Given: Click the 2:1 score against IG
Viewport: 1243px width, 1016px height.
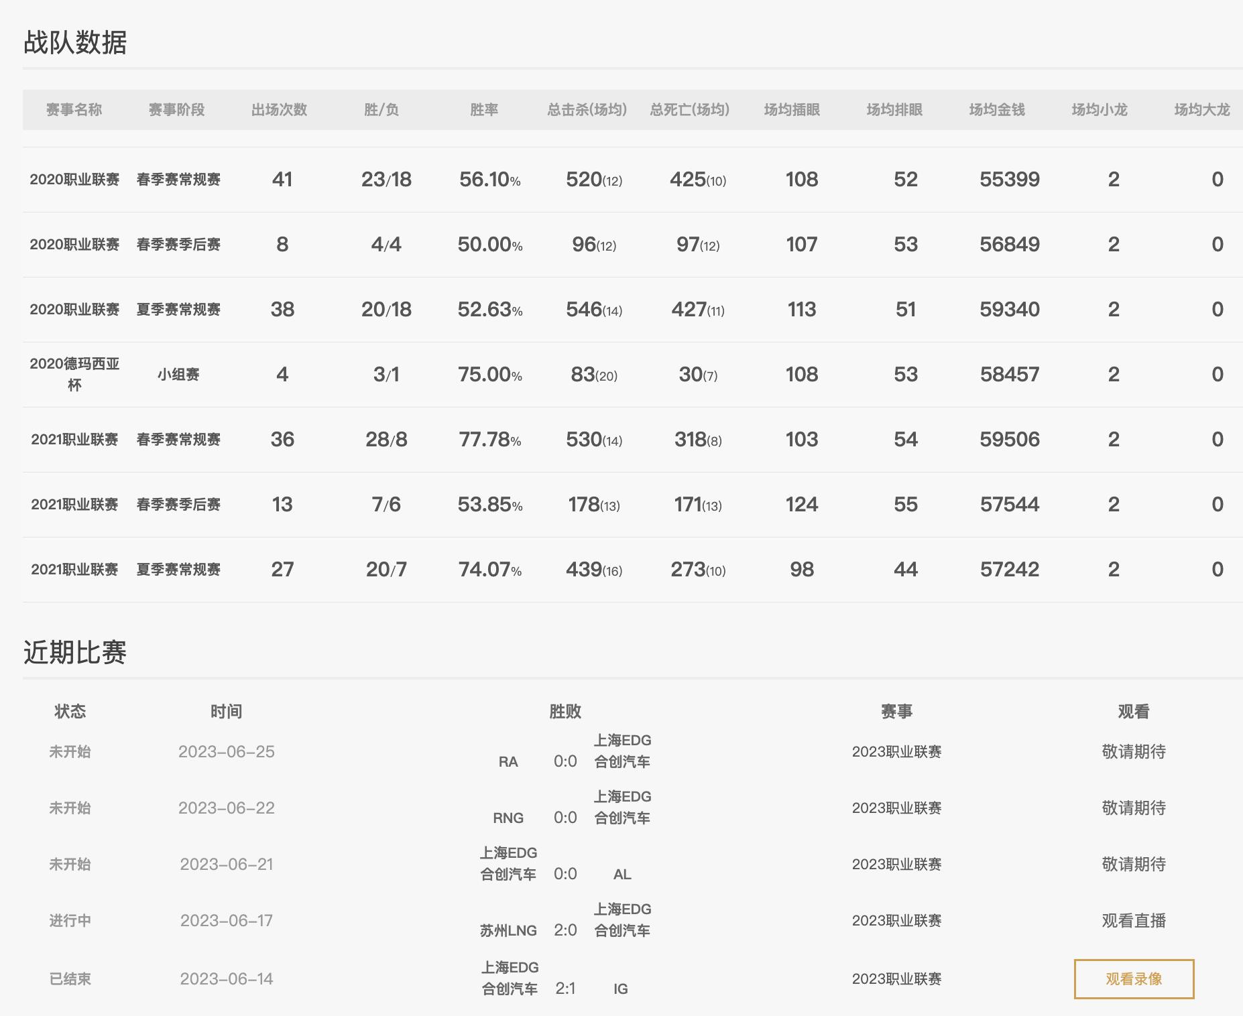Looking at the screenshot, I should pyautogui.click(x=565, y=989).
